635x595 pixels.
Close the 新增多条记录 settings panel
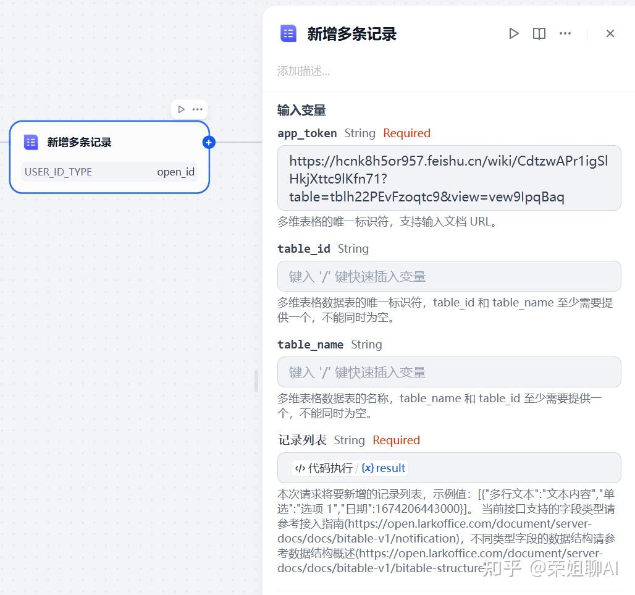[610, 33]
